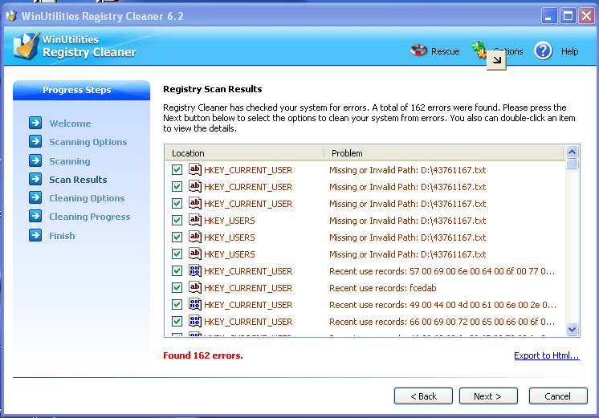Open the Help question mark icon

tap(543, 51)
